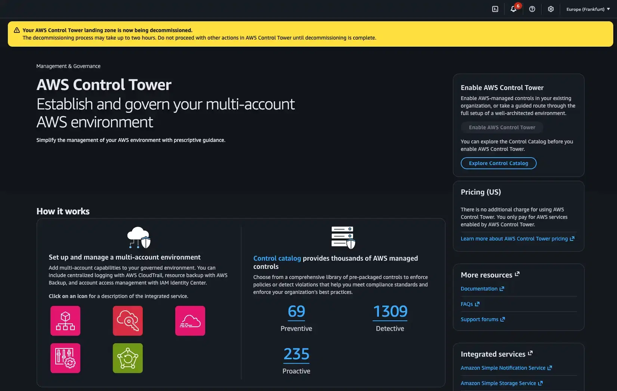
Task: Click the bold AWS Control Tower page title
Action: click(x=104, y=85)
